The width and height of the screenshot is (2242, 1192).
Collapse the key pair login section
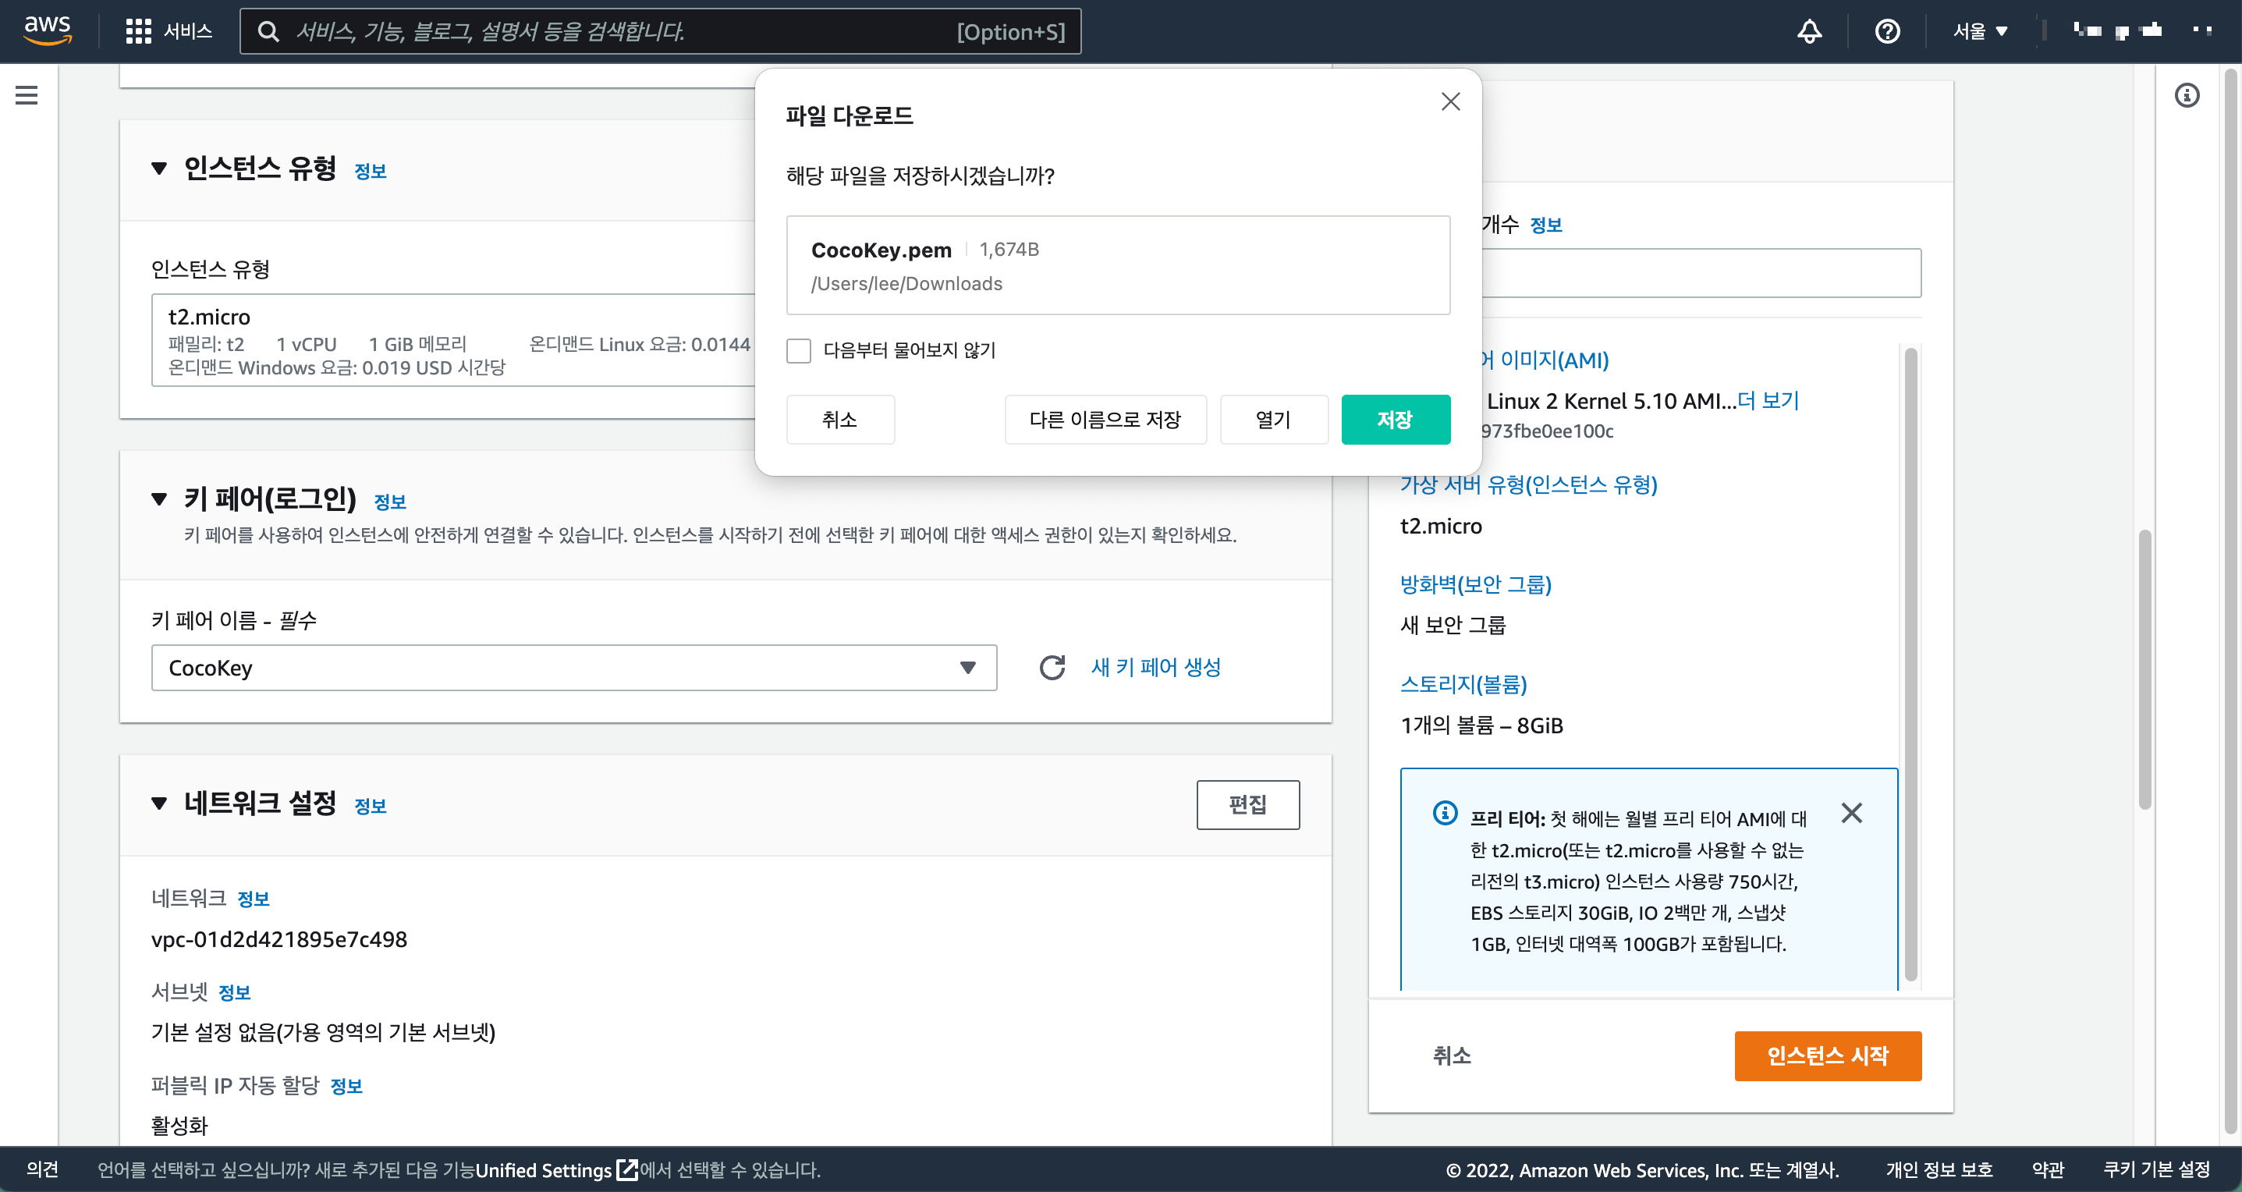(x=159, y=499)
